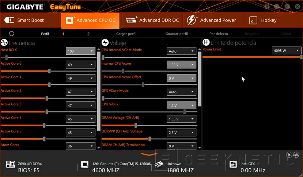Click the CPU icon beside i5-12600K

[x=85, y=165]
